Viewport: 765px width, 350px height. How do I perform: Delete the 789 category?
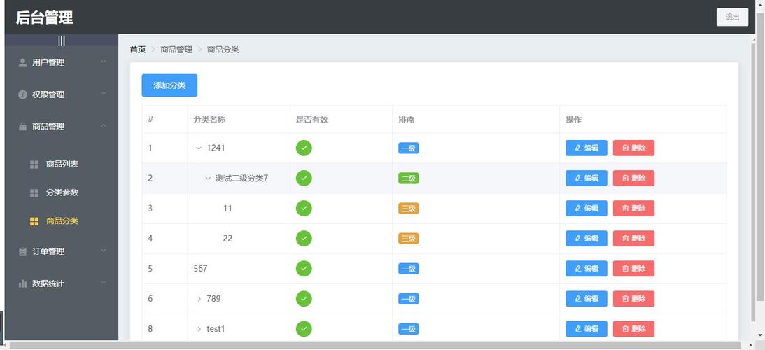click(x=633, y=299)
